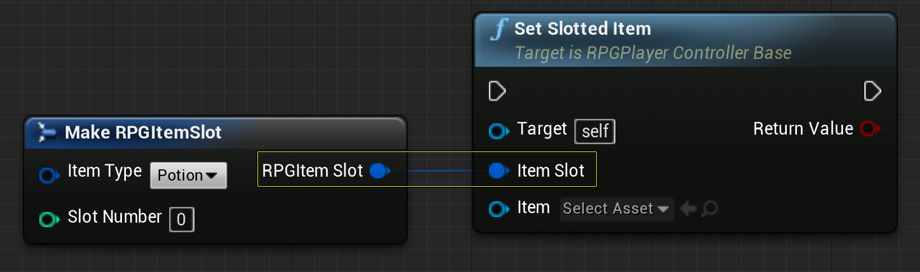Screen dimensions: 920x272
Task: Use selected asset arrow icon for Item
Action: tap(688, 209)
